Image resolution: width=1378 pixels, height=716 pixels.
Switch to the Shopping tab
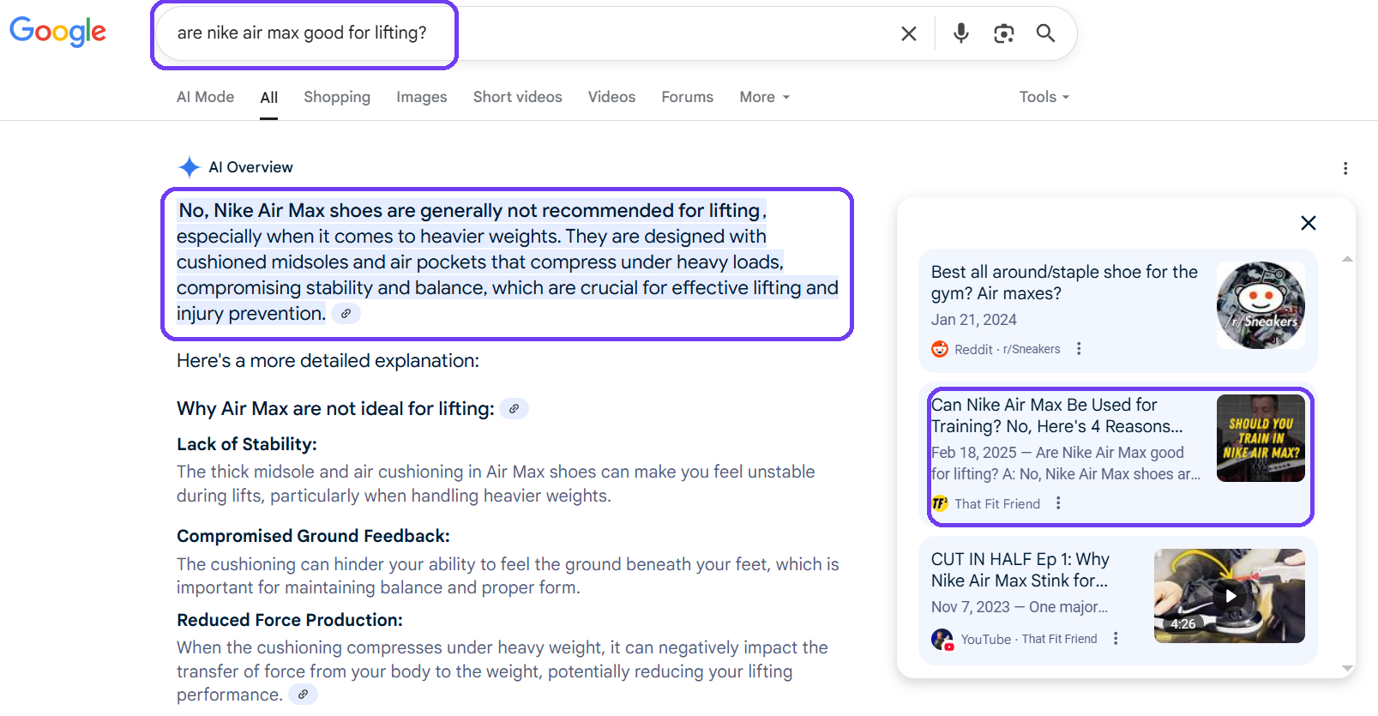point(337,97)
